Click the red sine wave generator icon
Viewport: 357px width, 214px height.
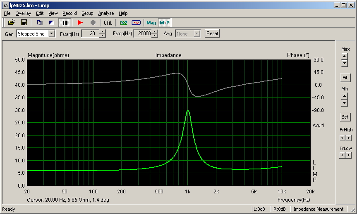(x=136, y=23)
